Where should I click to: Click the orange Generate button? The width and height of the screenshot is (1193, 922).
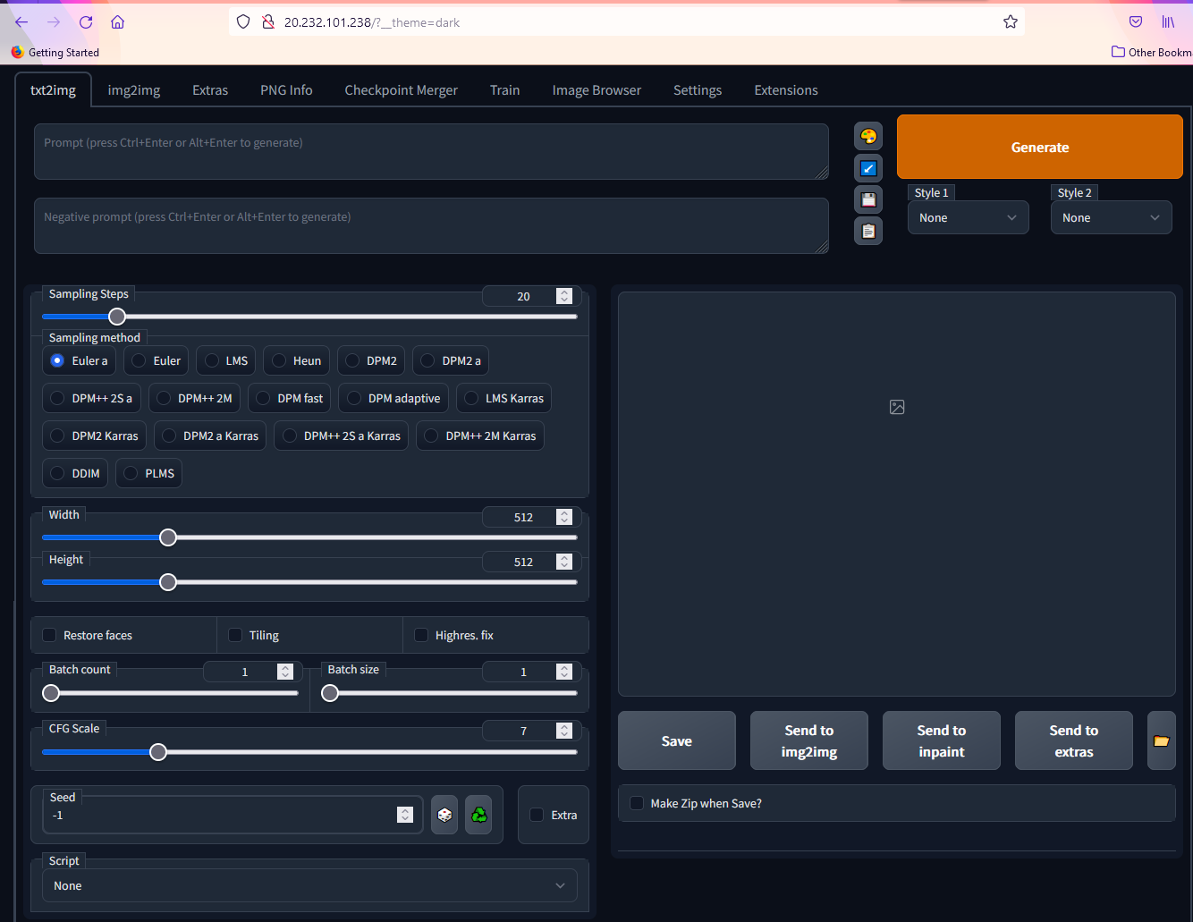click(1040, 147)
